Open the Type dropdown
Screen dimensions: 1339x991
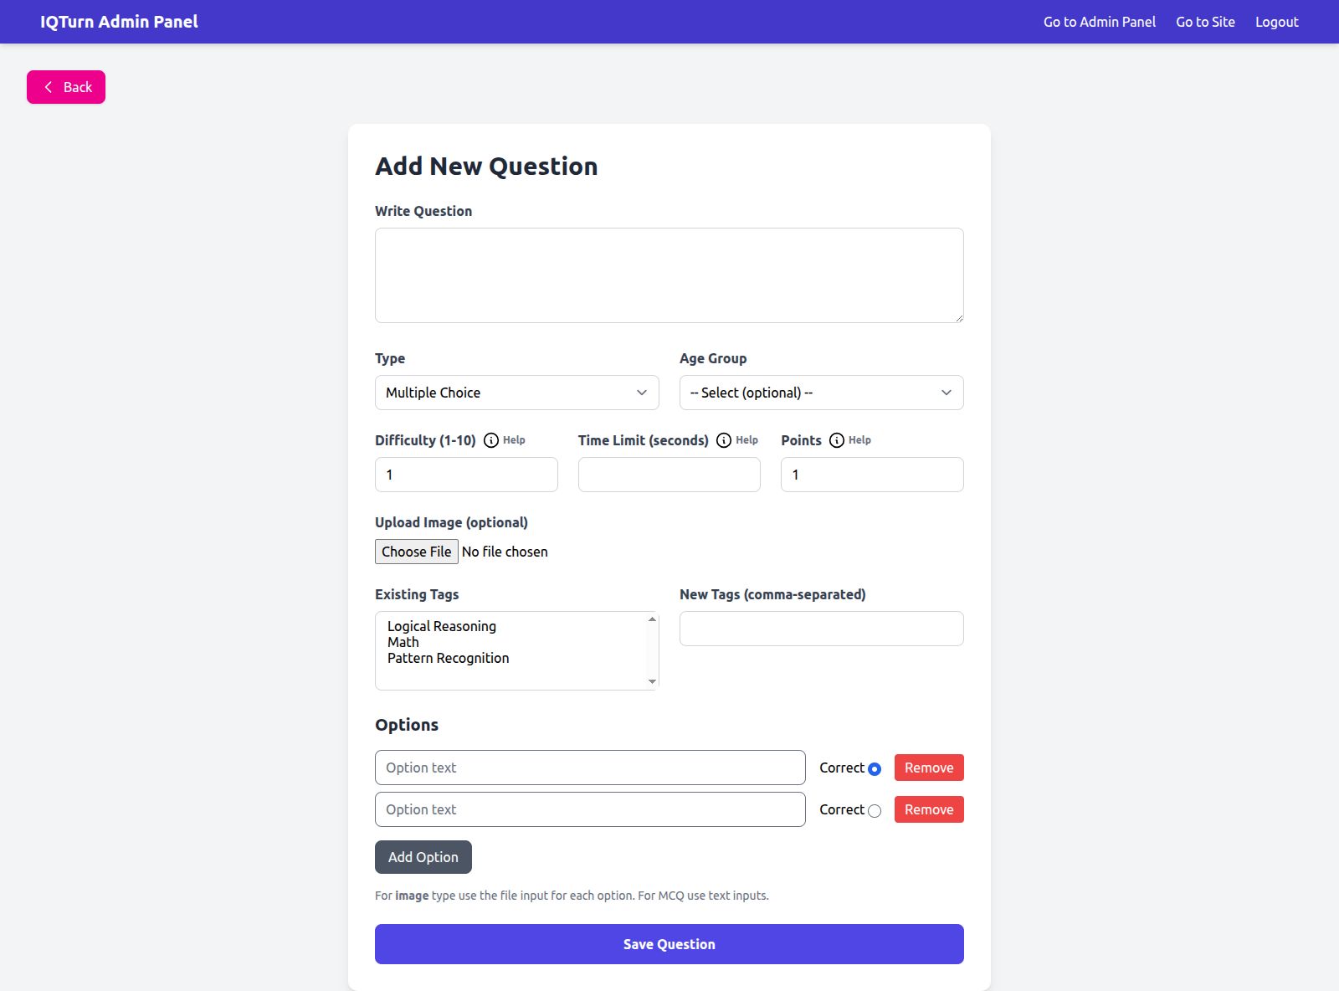(x=516, y=393)
